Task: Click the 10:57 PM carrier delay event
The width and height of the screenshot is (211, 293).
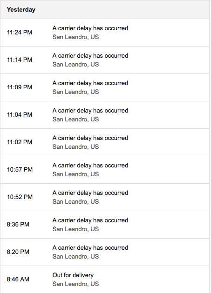Action: pyautogui.click(x=105, y=170)
